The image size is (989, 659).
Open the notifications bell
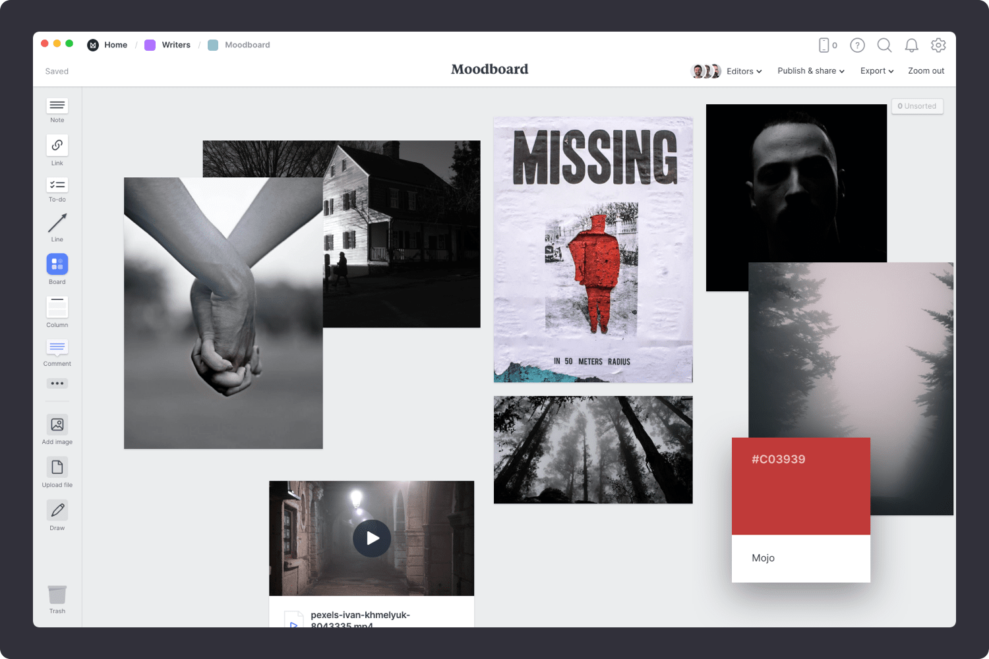(911, 45)
